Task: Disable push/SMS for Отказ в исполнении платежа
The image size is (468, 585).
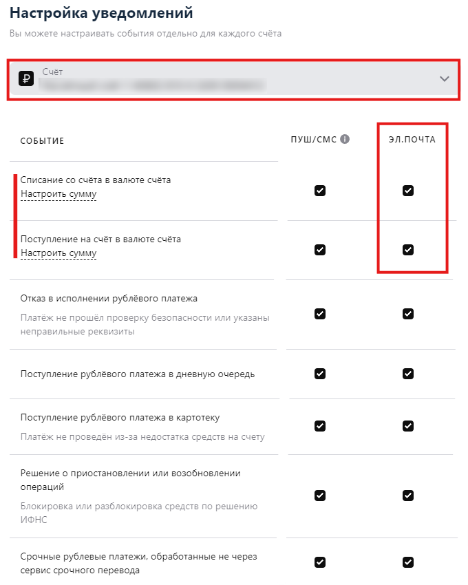Action: point(320,314)
